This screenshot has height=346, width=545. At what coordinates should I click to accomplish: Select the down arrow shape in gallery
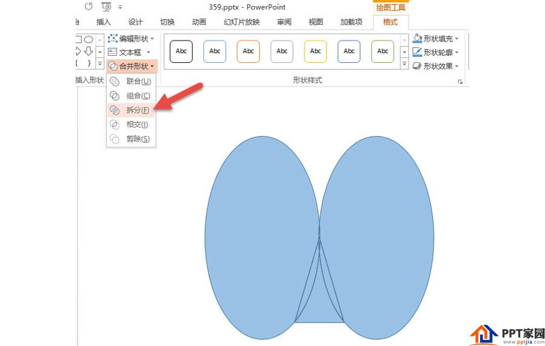[x=89, y=51]
